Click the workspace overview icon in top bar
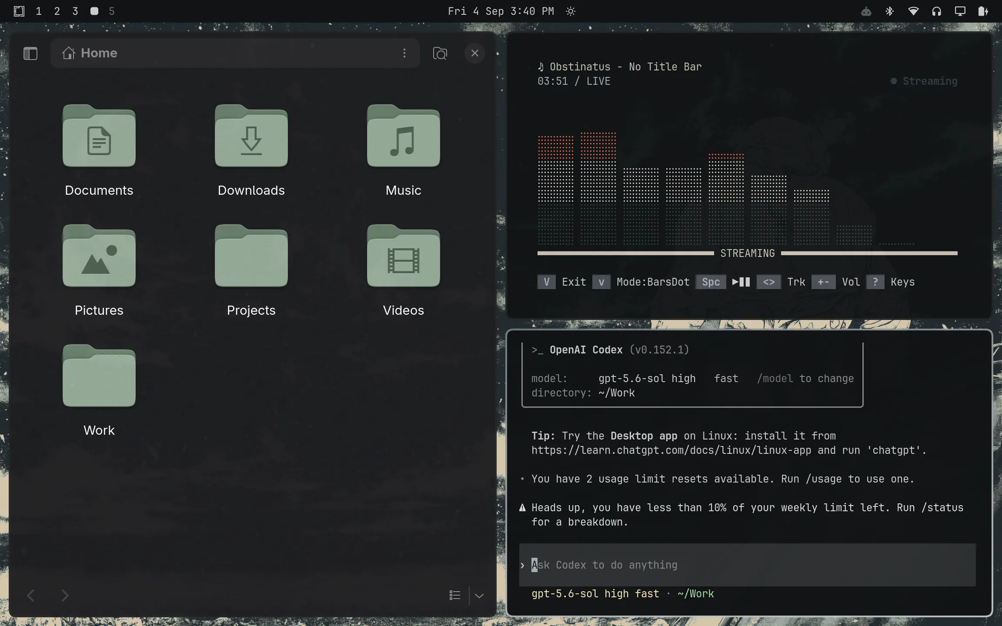 pyautogui.click(x=19, y=11)
